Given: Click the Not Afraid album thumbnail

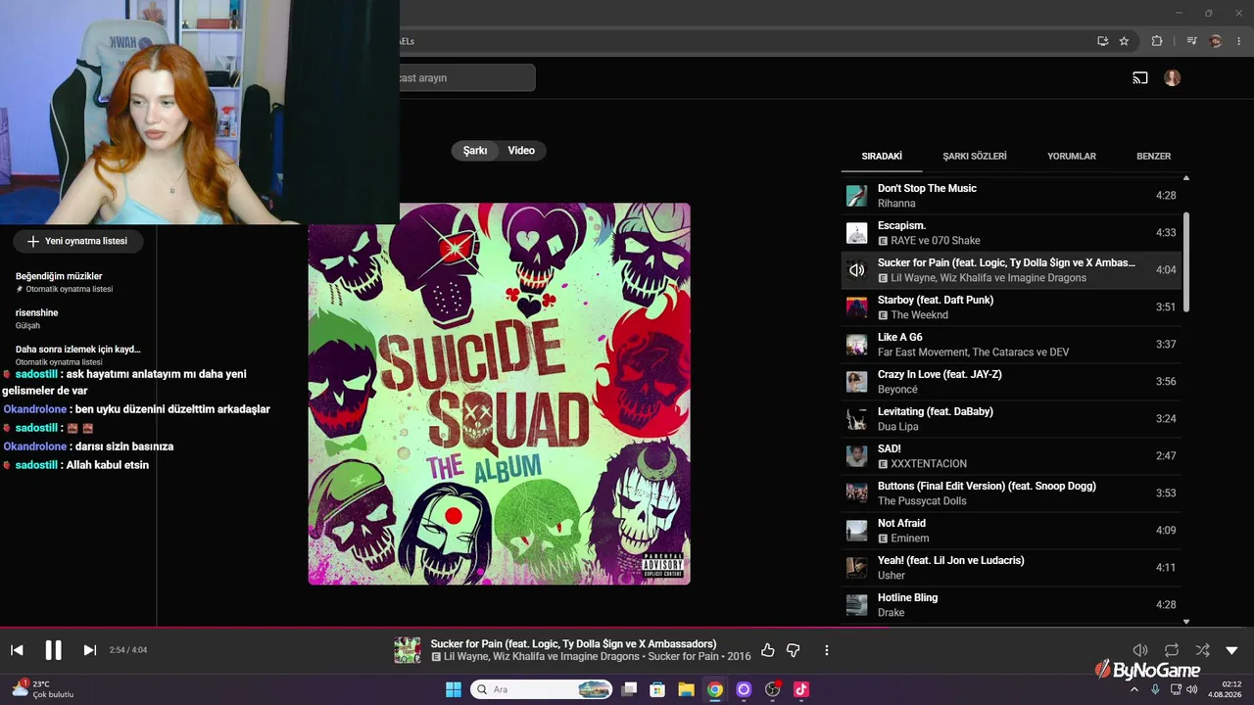Looking at the screenshot, I should tap(856, 531).
